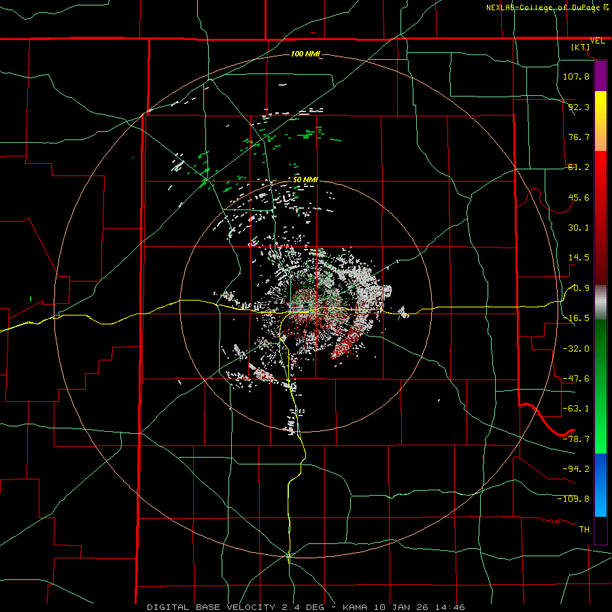Click the KAMA station identifier
612x612 pixels.
(355, 607)
